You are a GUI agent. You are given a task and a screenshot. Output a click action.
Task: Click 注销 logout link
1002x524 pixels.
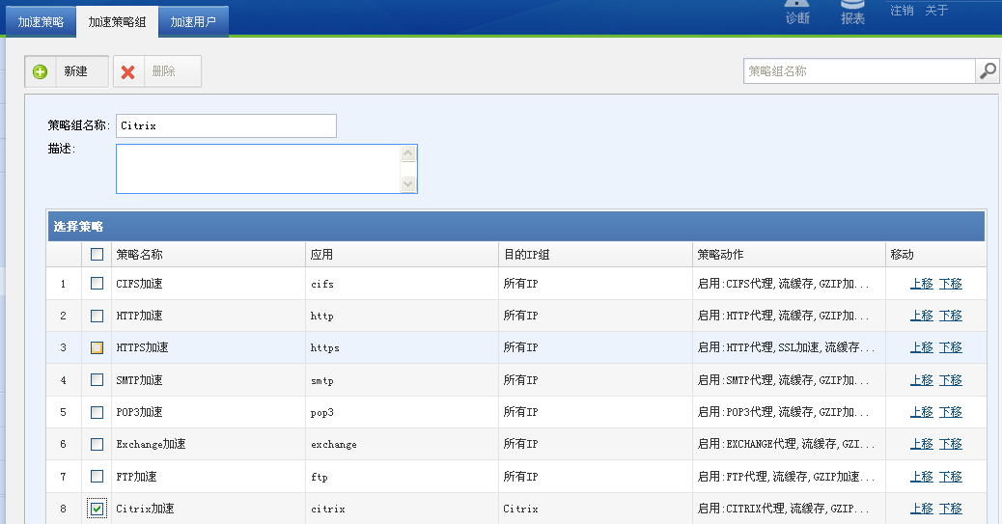pos(902,11)
